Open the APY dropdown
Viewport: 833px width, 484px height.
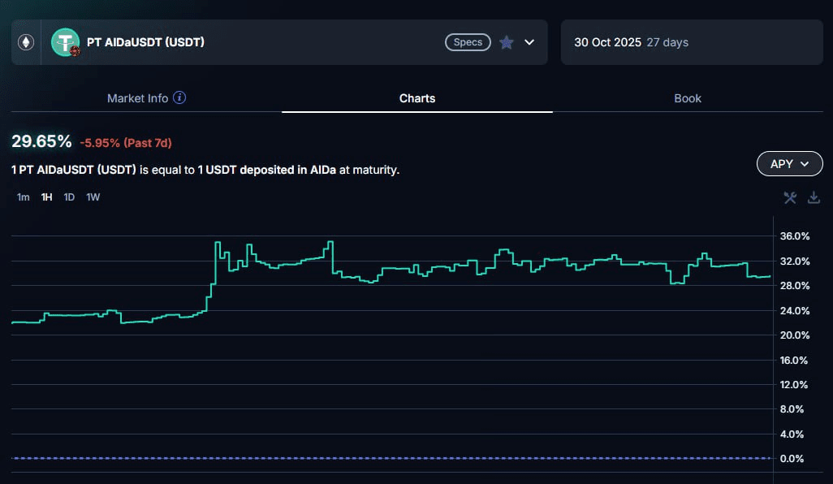pyautogui.click(x=789, y=164)
